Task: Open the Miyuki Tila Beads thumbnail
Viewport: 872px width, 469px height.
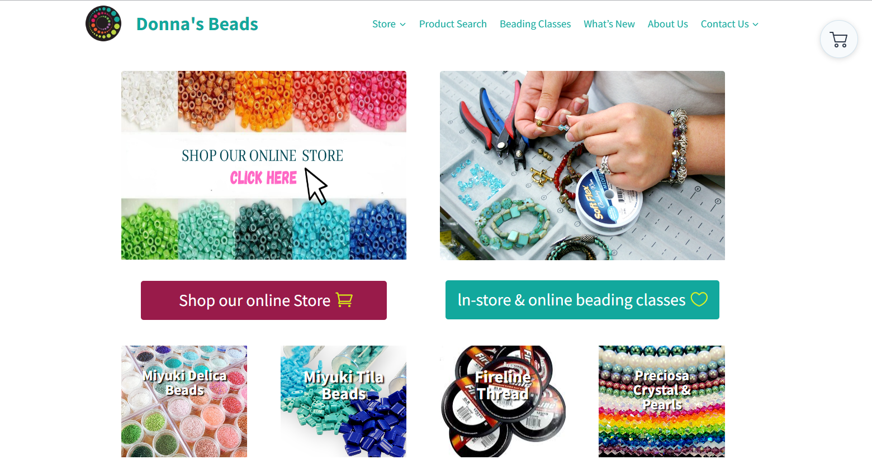Action: point(343,401)
